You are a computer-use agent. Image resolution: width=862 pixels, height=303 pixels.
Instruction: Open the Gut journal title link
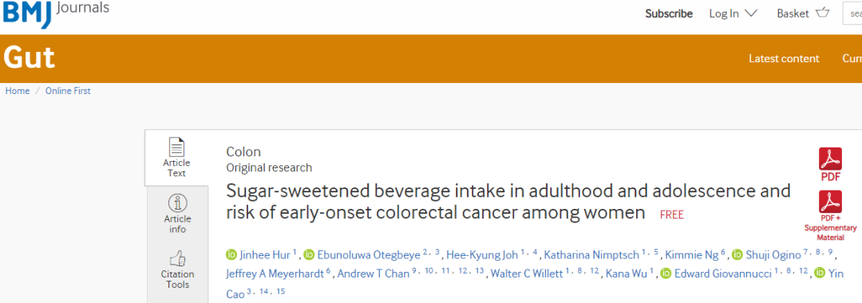[30, 57]
